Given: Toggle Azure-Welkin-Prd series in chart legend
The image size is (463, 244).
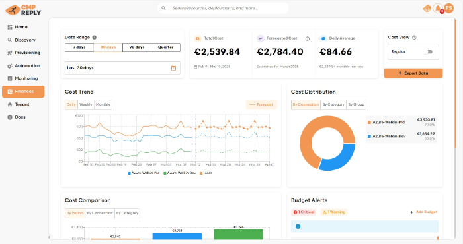Looking at the screenshot, I should click(144, 173).
